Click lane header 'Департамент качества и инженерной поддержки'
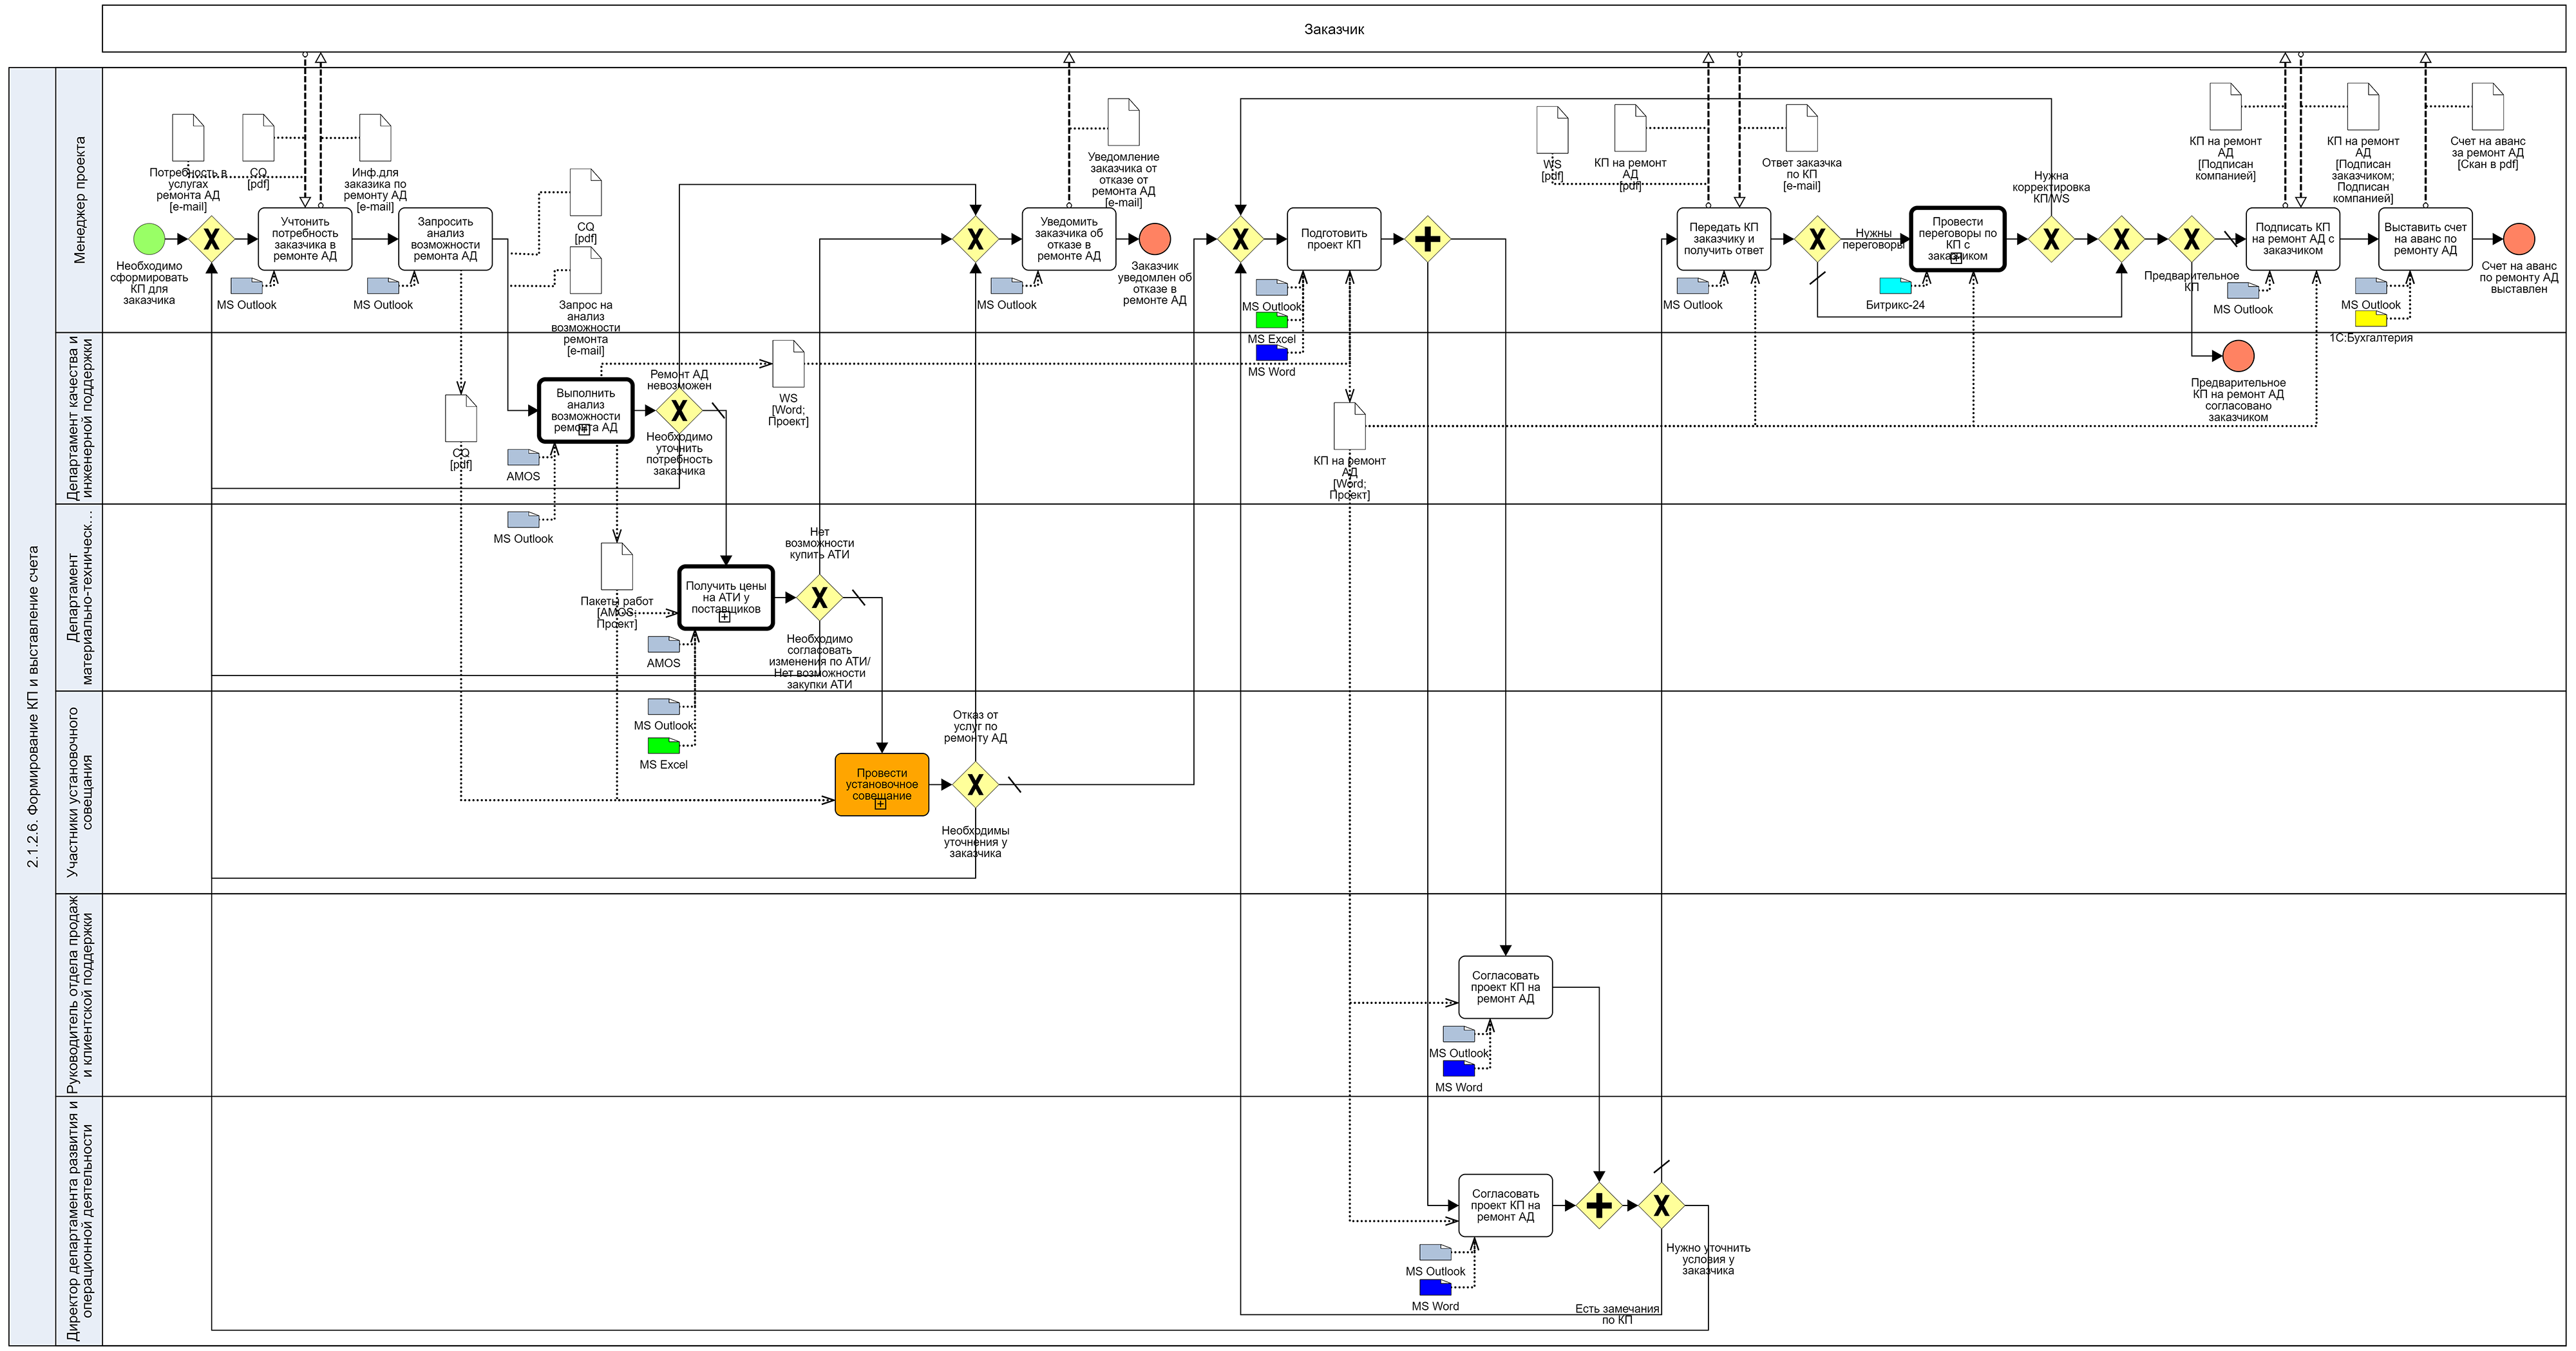The image size is (2576, 1351). tap(79, 418)
